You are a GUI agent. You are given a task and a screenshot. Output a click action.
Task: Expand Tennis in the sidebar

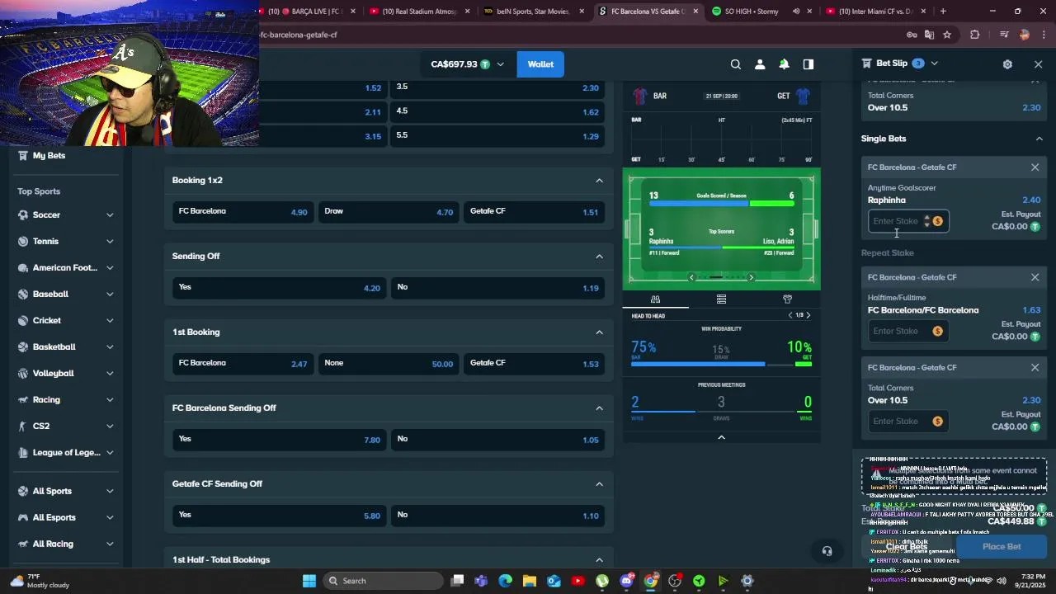110,242
